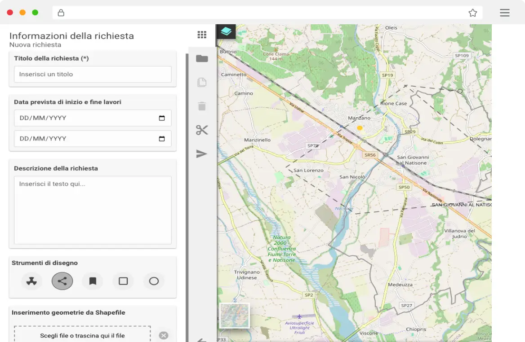Open the map layers panel
This screenshot has width=525, height=342.
[x=226, y=31]
